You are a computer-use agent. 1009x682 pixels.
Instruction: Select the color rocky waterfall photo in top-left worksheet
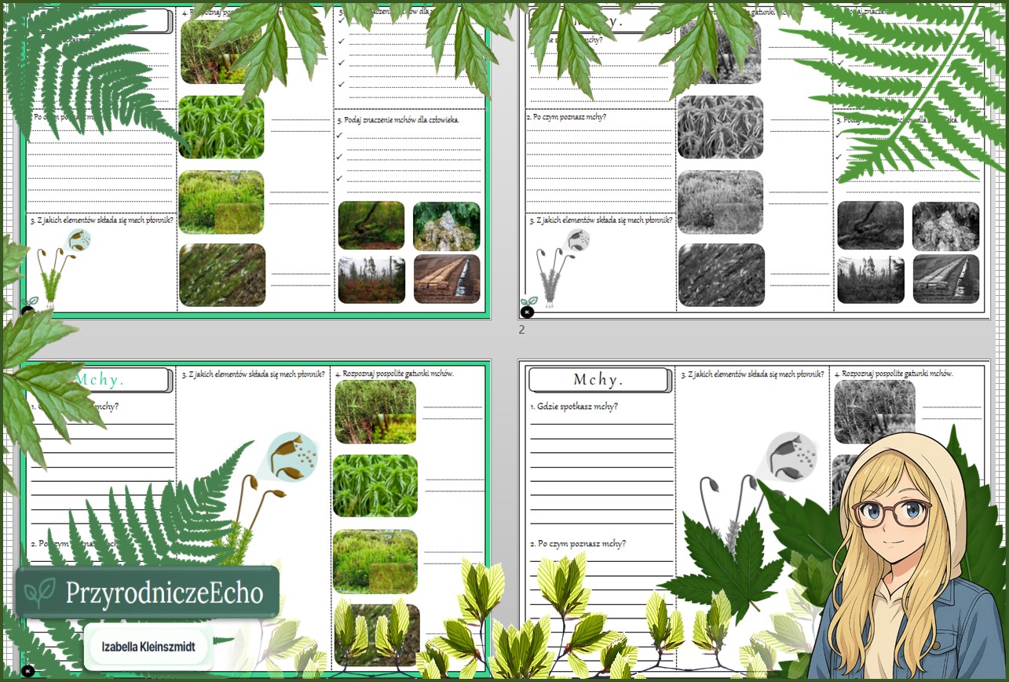(x=446, y=226)
